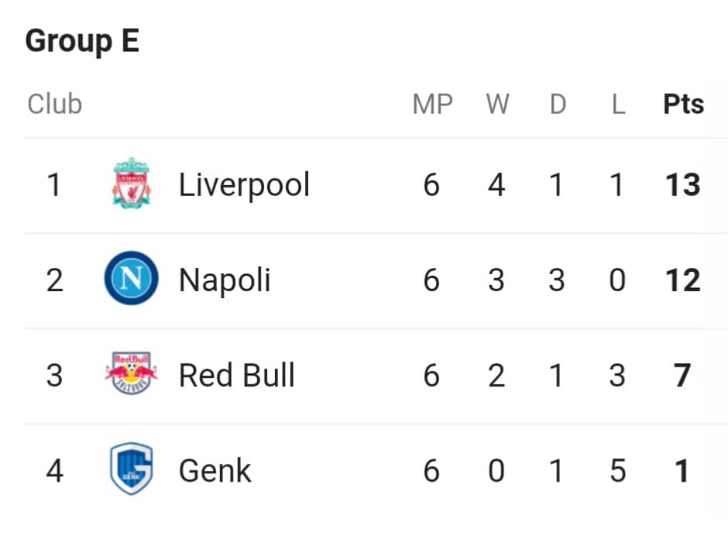Select the Genk team name
728x560 pixels.
point(215,470)
